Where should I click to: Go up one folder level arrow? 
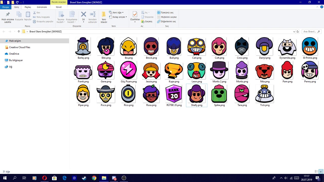tap(19, 32)
